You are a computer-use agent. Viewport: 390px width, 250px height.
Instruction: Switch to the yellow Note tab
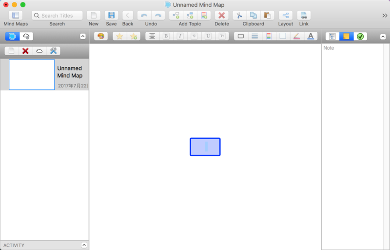coord(346,36)
